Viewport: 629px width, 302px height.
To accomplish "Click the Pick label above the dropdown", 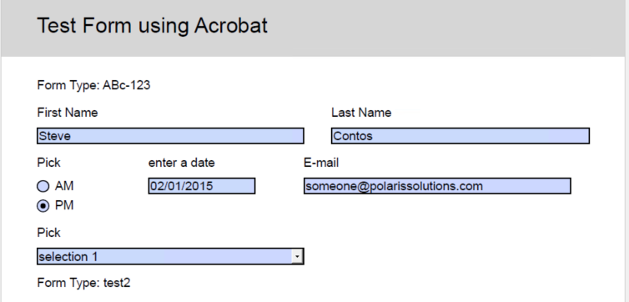I will click(x=48, y=233).
